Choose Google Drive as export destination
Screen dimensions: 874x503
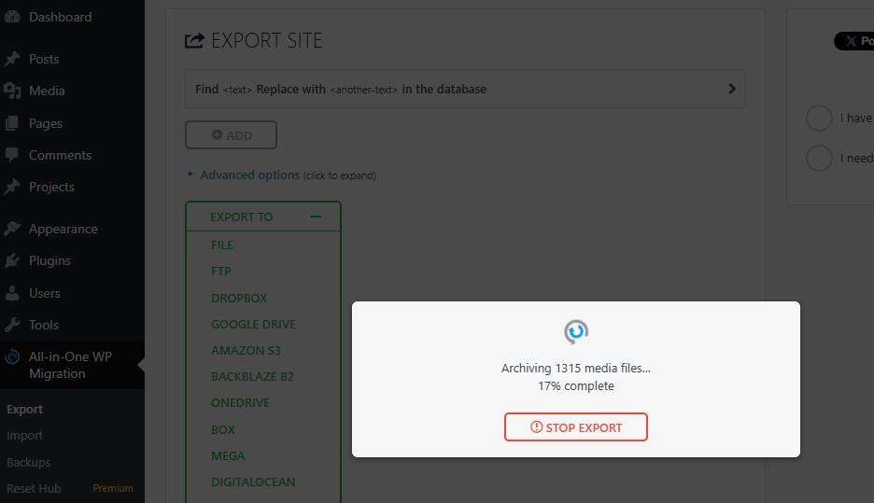point(253,324)
